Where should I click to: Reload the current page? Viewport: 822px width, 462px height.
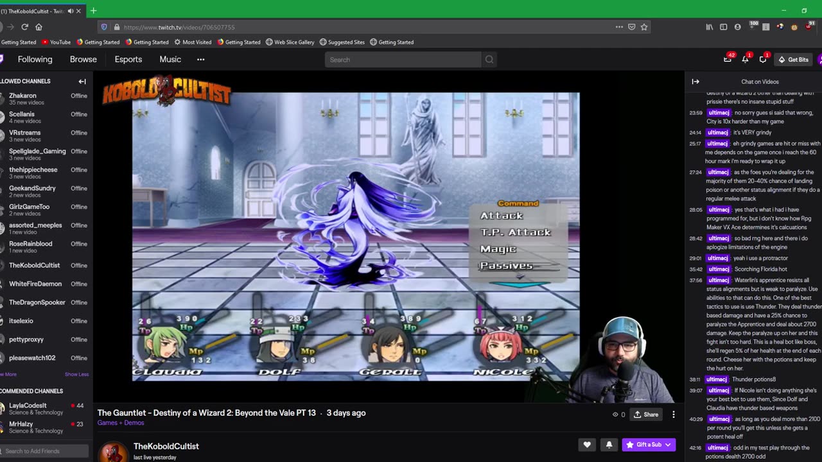(24, 27)
